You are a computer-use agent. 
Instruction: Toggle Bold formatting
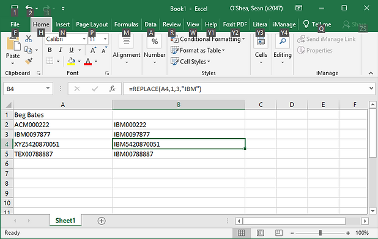[50, 50]
